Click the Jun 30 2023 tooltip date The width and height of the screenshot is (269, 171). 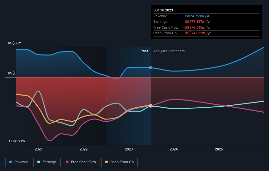click(163, 10)
